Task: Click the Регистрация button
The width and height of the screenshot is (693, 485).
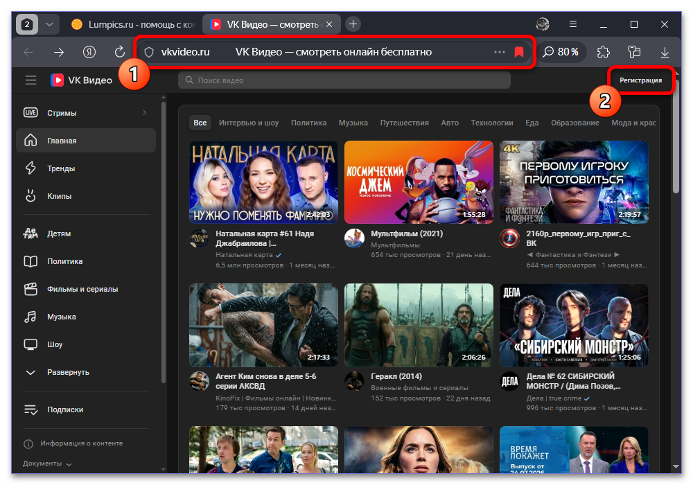Action: click(x=640, y=80)
